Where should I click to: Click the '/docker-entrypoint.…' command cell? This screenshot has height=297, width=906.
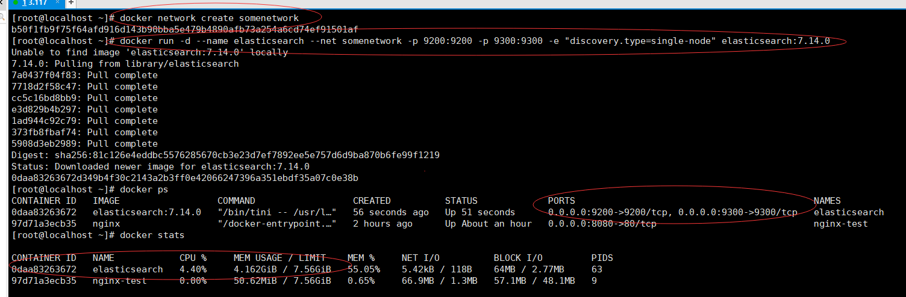(x=277, y=224)
